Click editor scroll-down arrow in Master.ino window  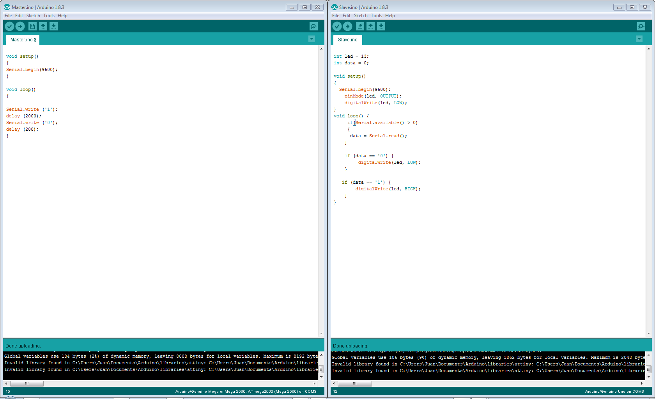pyautogui.click(x=321, y=333)
